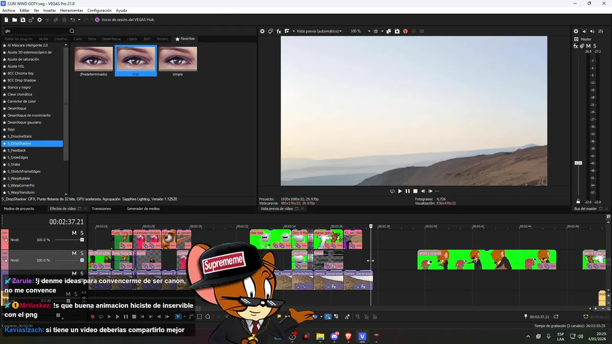Undo the last action with the arrow icon
This screenshot has height=344, width=612.
(73, 20)
